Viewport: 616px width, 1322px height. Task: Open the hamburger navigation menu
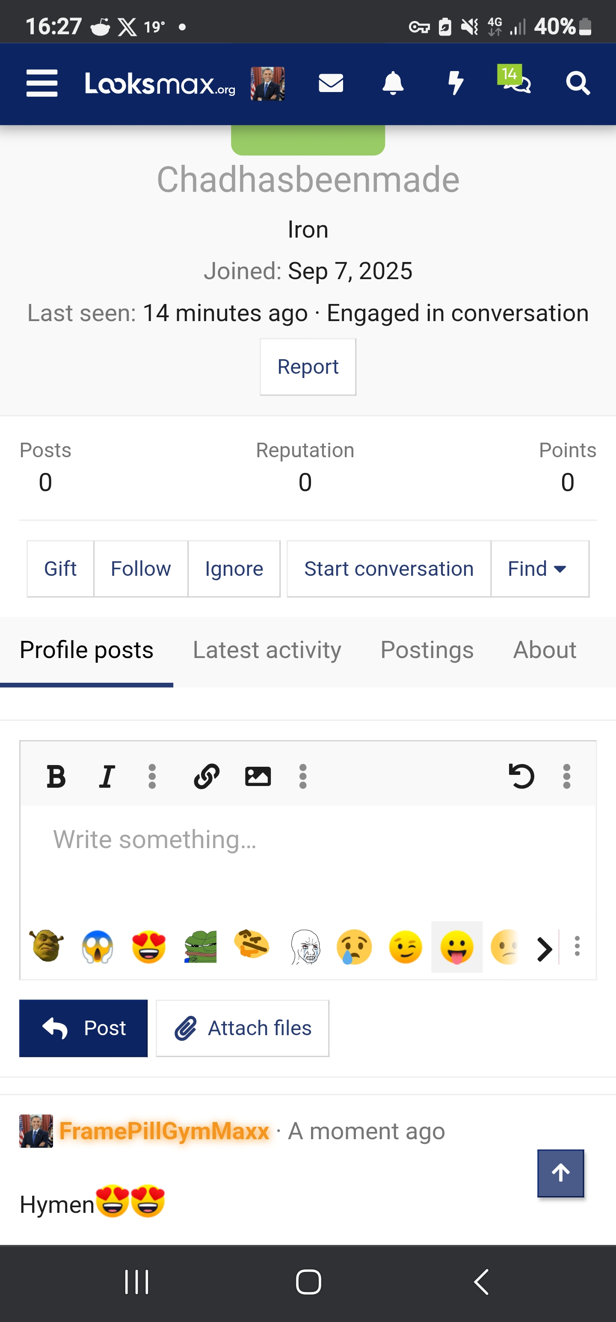pyautogui.click(x=42, y=83)
